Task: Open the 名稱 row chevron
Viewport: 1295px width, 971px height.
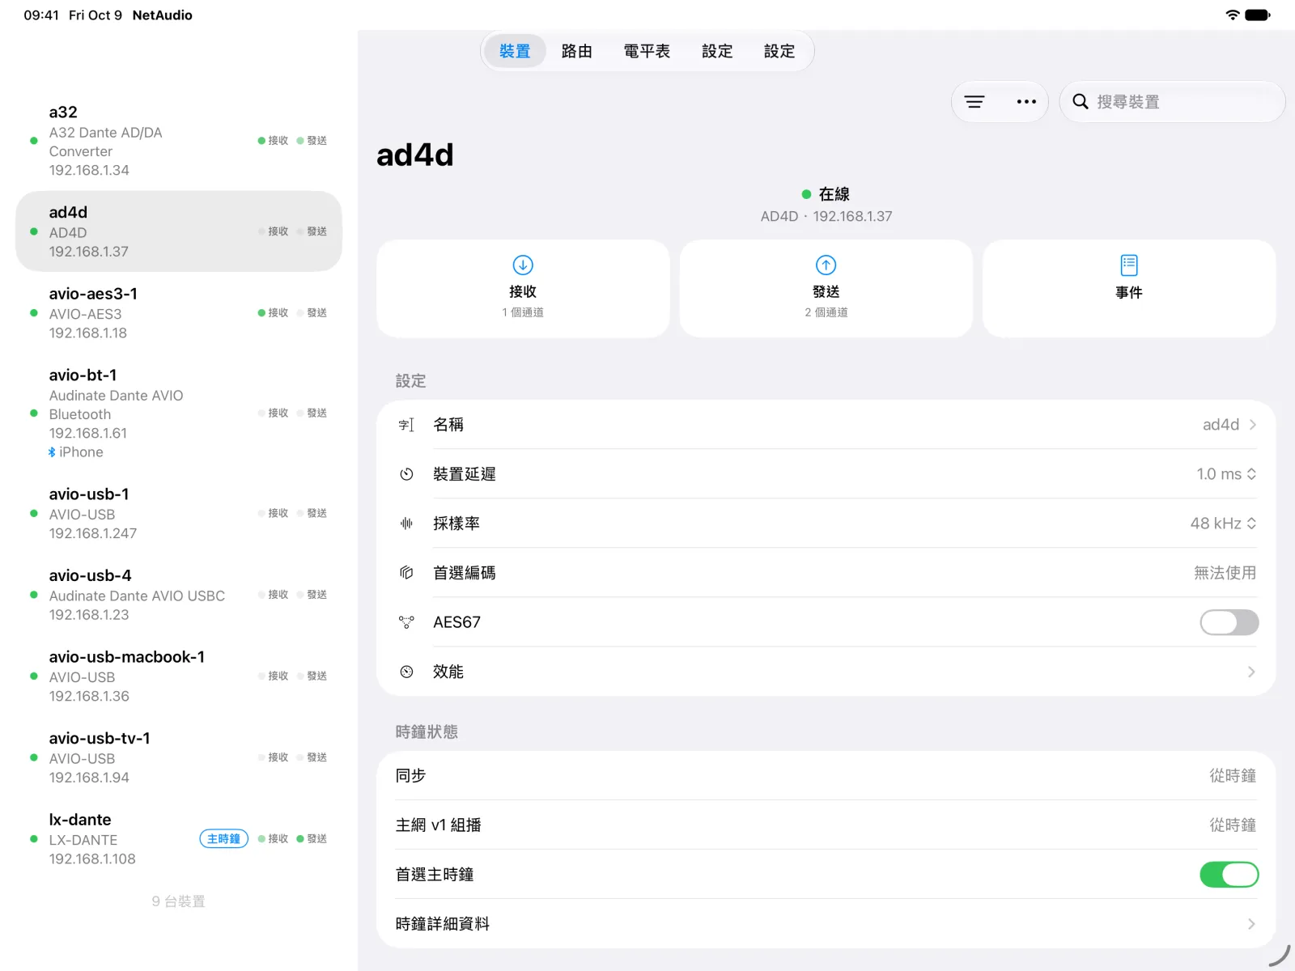Action: point(1252,425)
